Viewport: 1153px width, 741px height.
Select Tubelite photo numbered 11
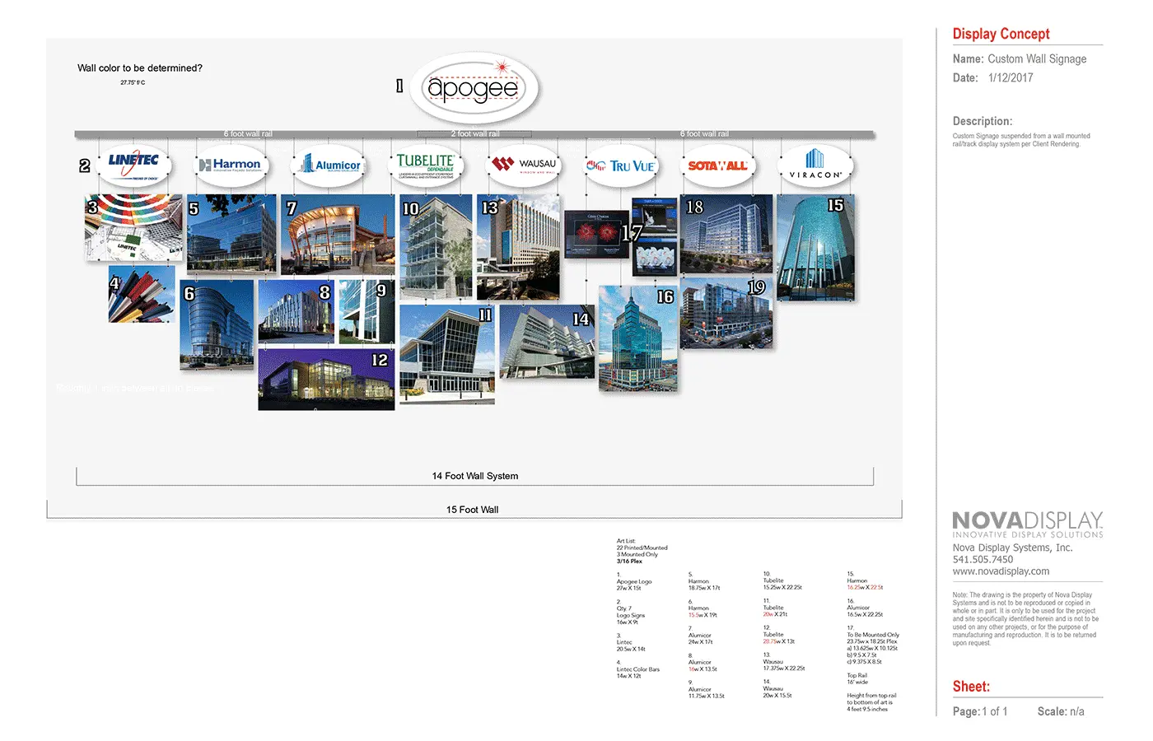pos(447,355)
